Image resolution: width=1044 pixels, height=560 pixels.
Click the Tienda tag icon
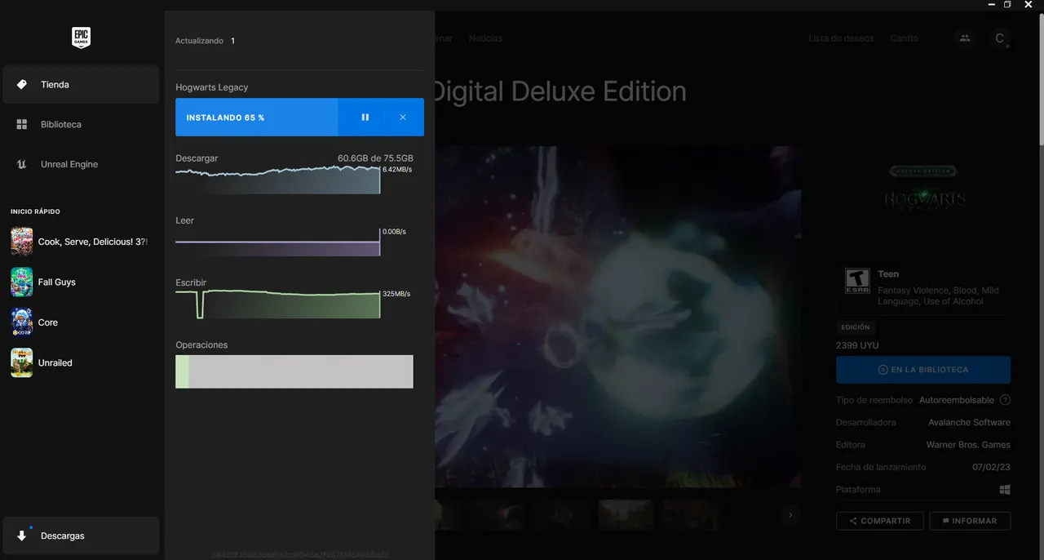(22, 85)
